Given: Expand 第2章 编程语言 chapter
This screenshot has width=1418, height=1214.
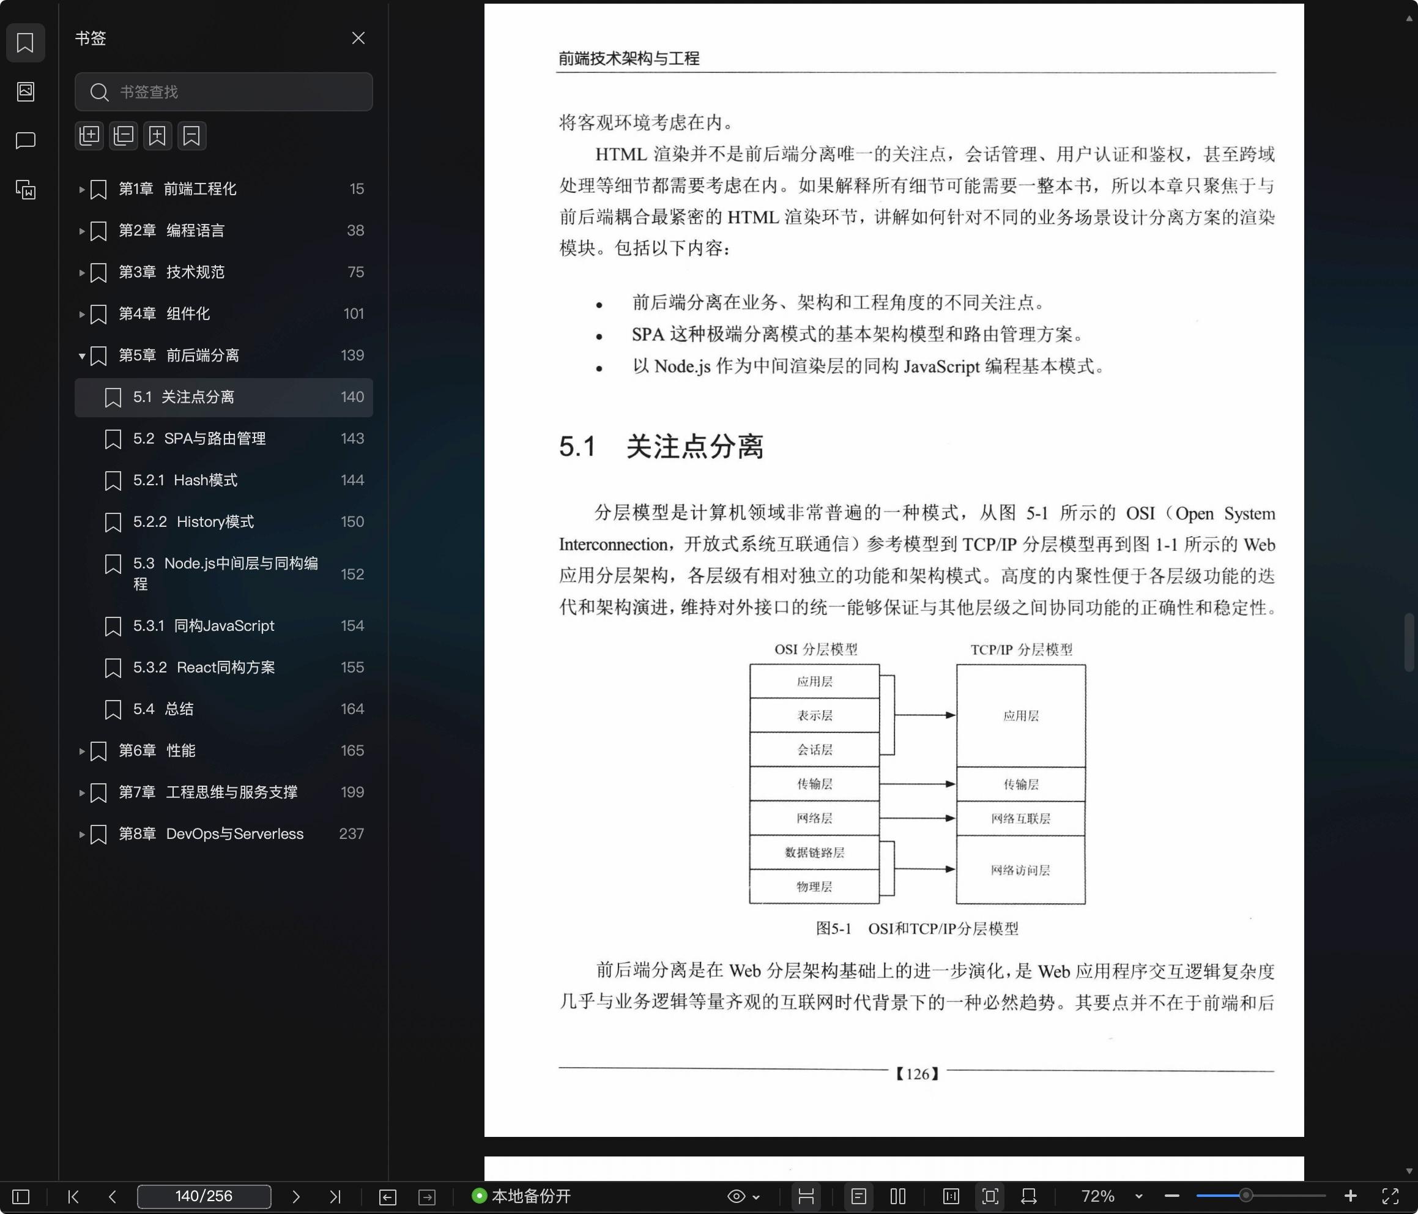Looking at the screenshot, I should point(81,231).
